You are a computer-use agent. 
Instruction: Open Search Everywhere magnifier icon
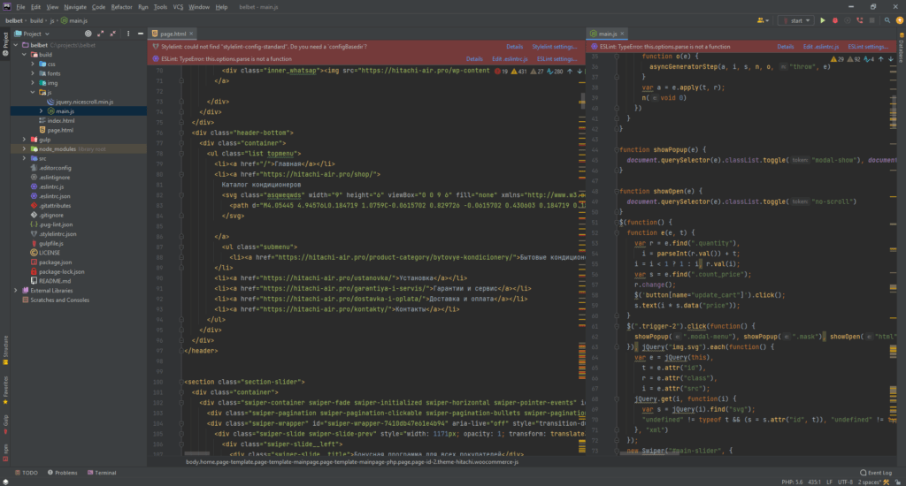(886, 19)
